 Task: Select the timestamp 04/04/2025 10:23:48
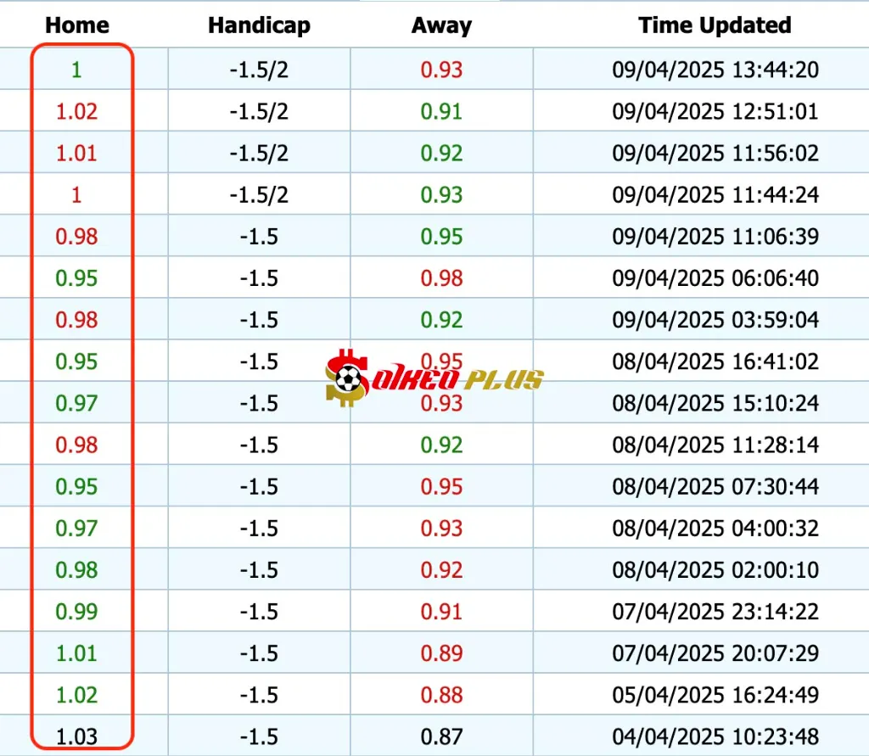[715, 736]
